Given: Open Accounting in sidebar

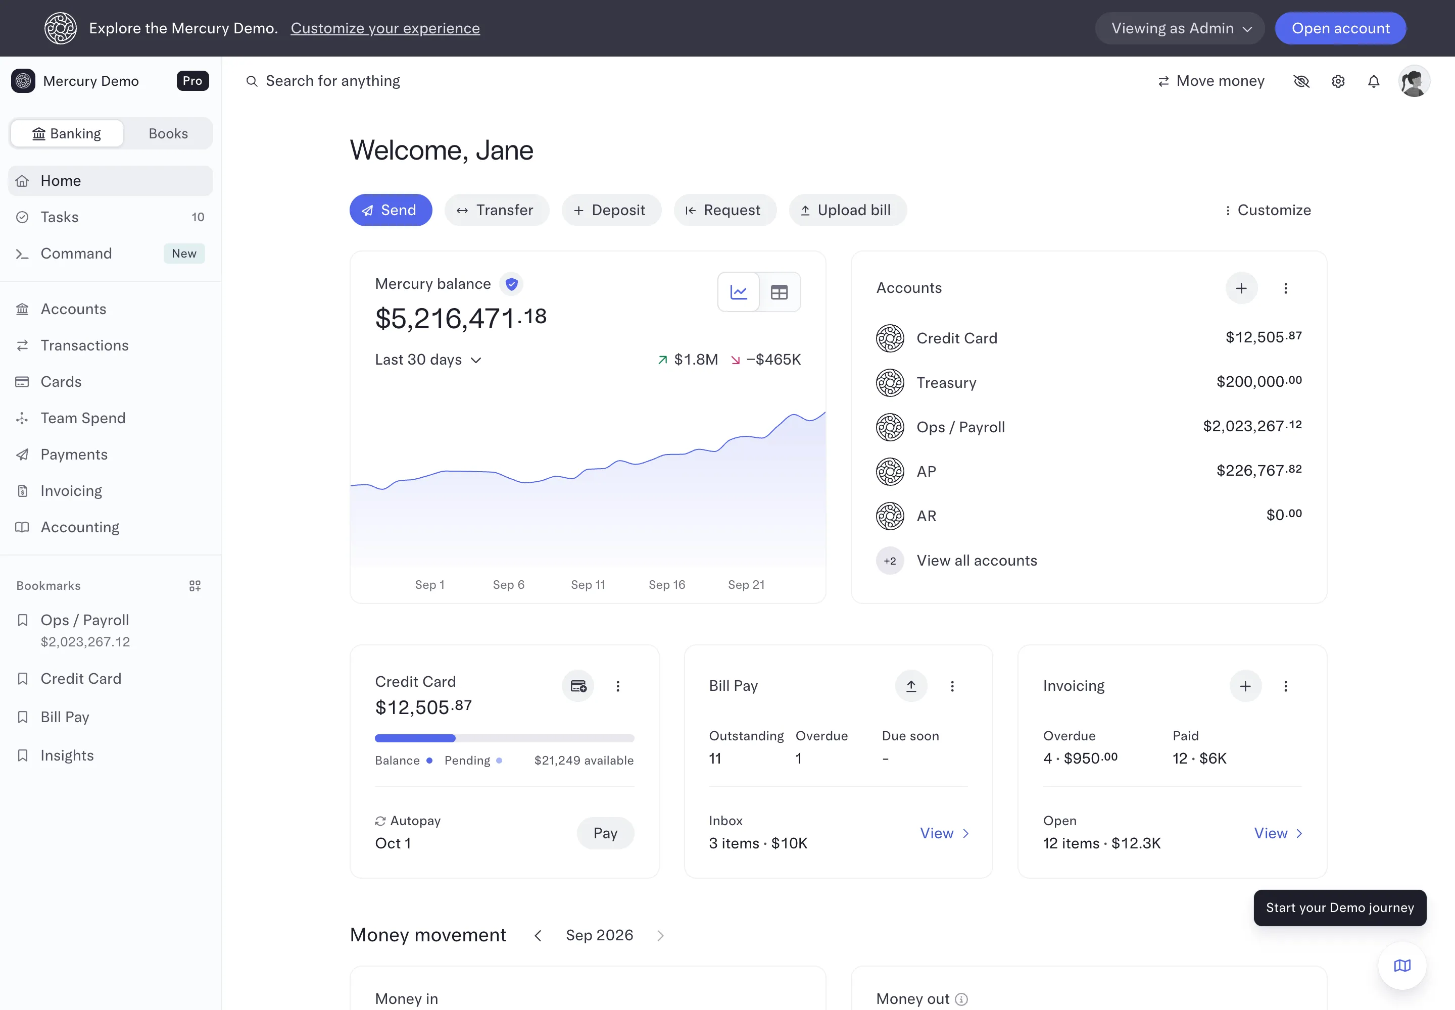Looking at the screenshot, I should tap(110, 527).
